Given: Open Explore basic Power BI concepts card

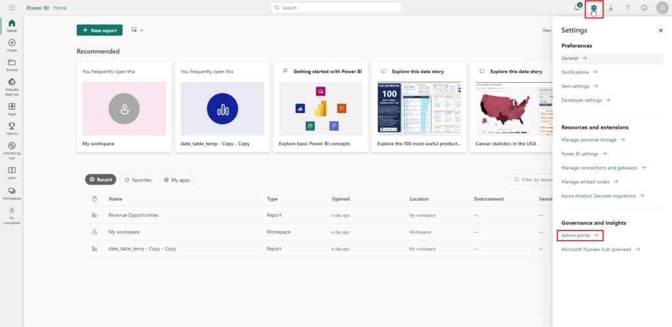Looking at the screenshot, I should [320, 107].
